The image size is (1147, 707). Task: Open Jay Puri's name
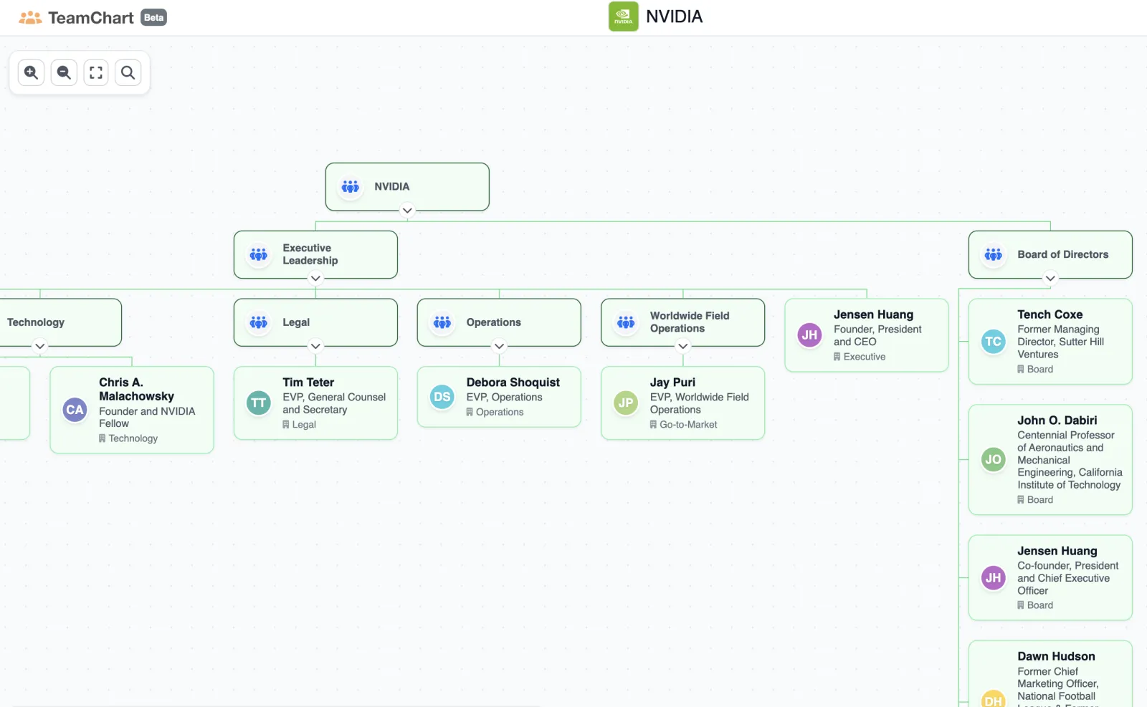pos(672,383)
